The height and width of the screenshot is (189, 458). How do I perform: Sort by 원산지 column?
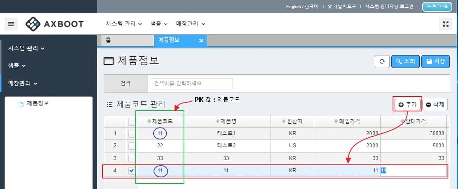pyautogui.click(x=292, y=121)
